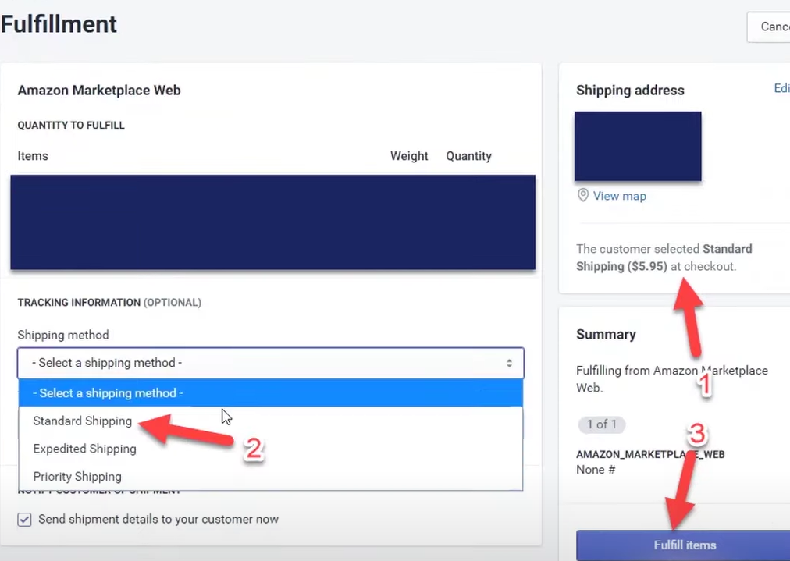Viewport: 790px width, 561px height.
Task: Toggle 'Send shipment details to your customer now' checkbox
Action: (24, 519)
